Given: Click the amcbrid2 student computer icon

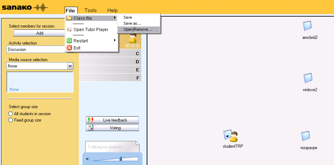Looking at the screenshot, I should [307, 26].
